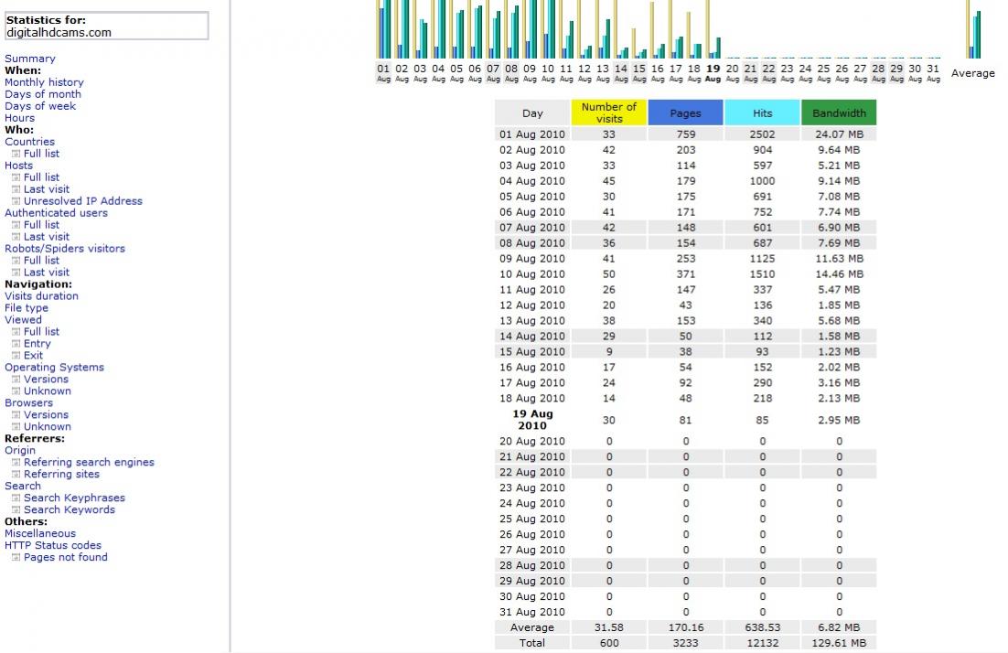Image resolution: width=1008 pixels, height=653 pixels.
Task: Open Authenticated users section
Action: point(56,213)
